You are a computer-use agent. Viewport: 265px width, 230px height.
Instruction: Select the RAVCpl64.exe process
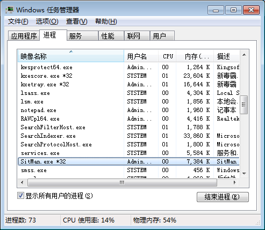(128, 118)
